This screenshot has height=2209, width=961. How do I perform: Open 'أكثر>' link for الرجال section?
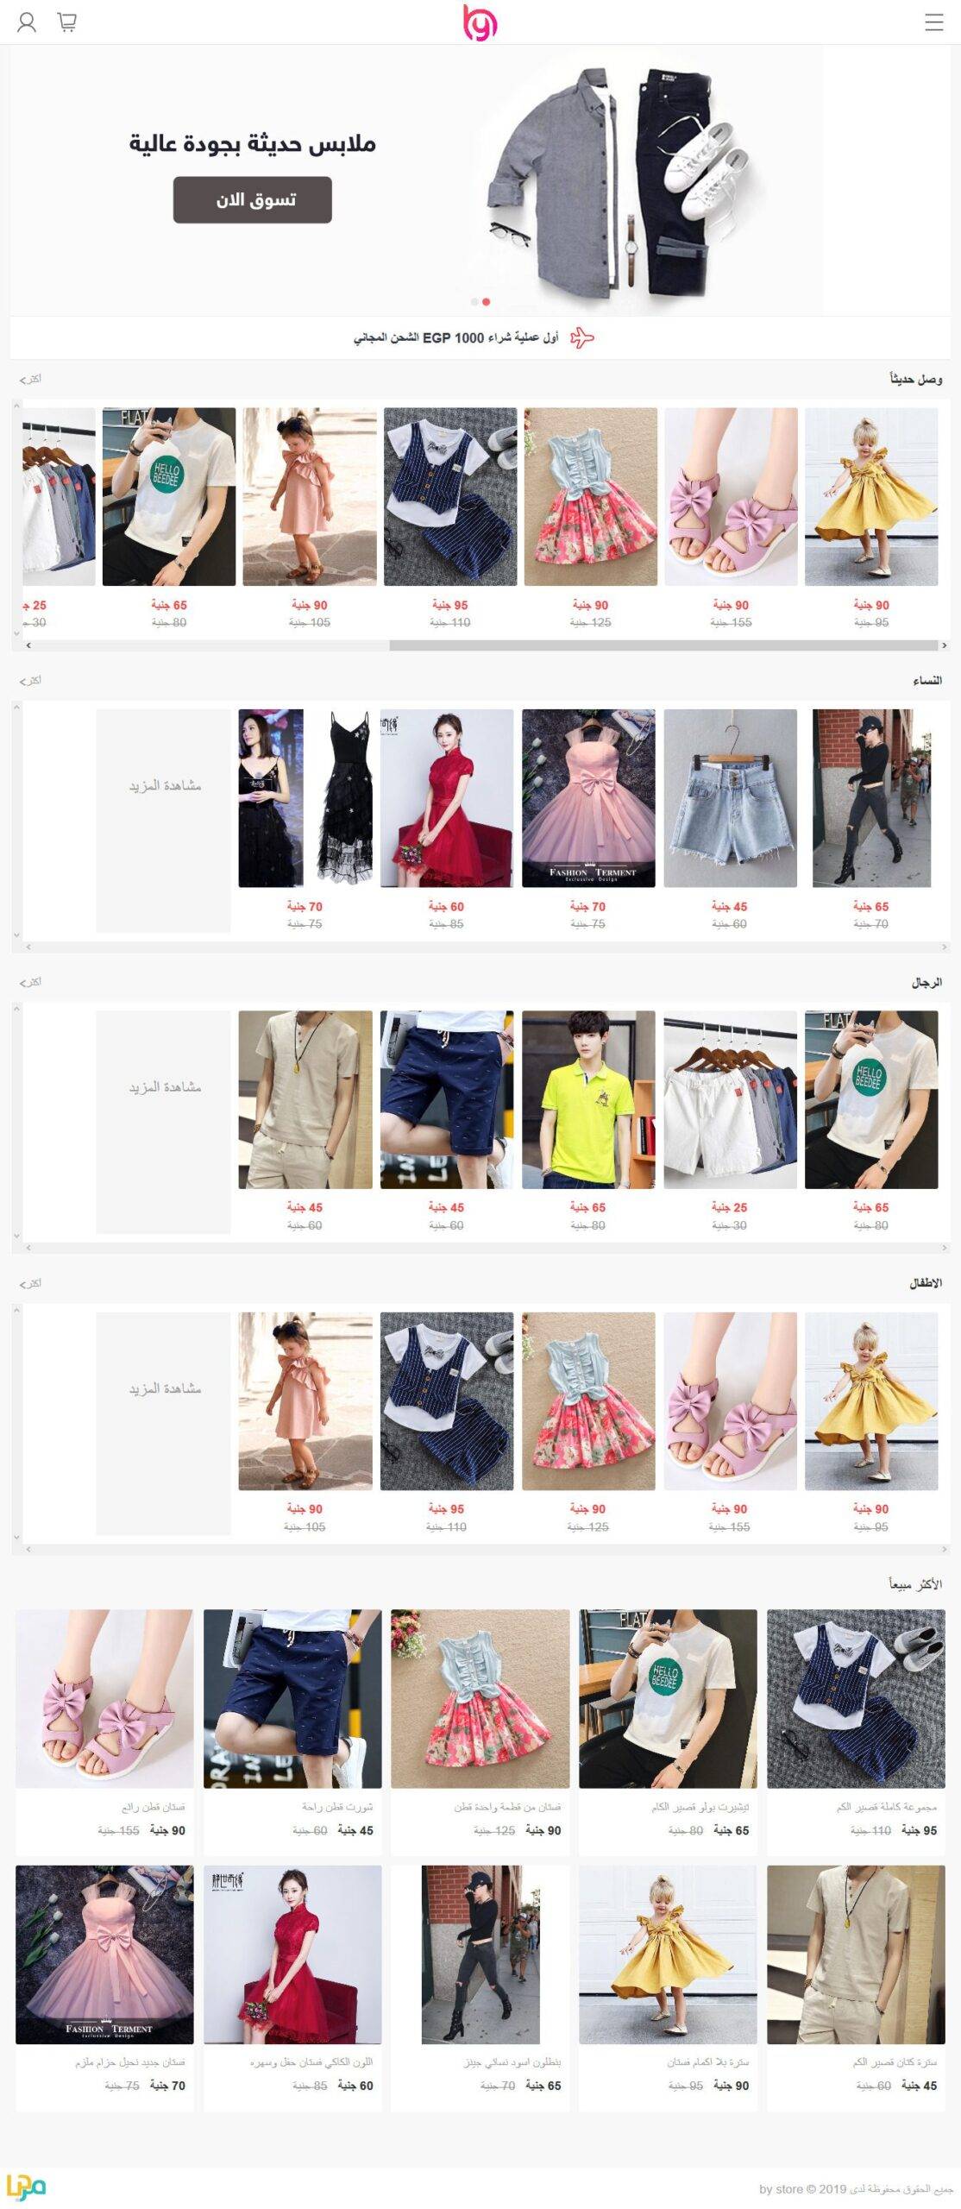[30, 982]
